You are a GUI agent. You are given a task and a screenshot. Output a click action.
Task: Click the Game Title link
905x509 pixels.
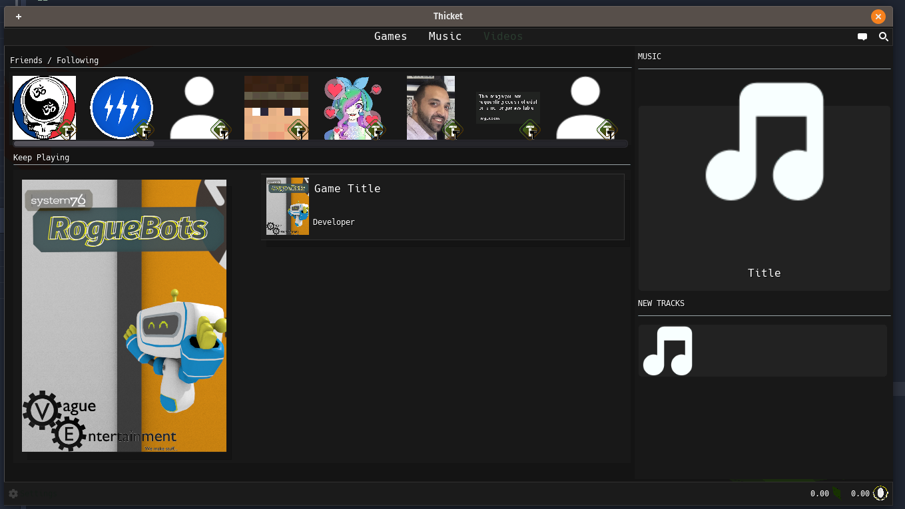pos(347,189)
